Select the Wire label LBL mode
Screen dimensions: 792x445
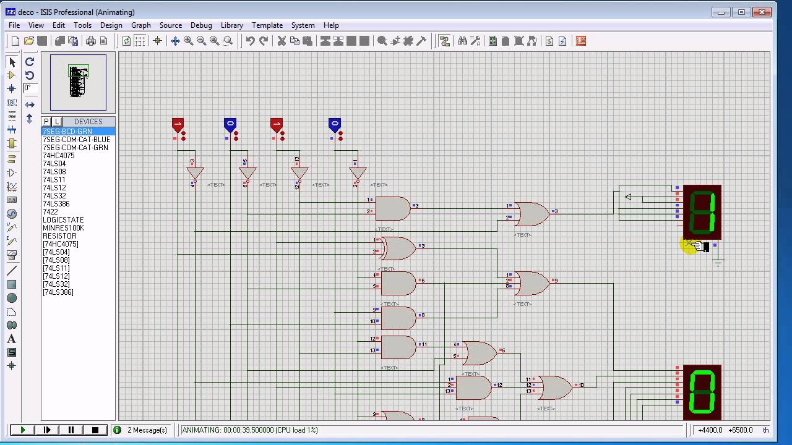click(x=12, y=103)
